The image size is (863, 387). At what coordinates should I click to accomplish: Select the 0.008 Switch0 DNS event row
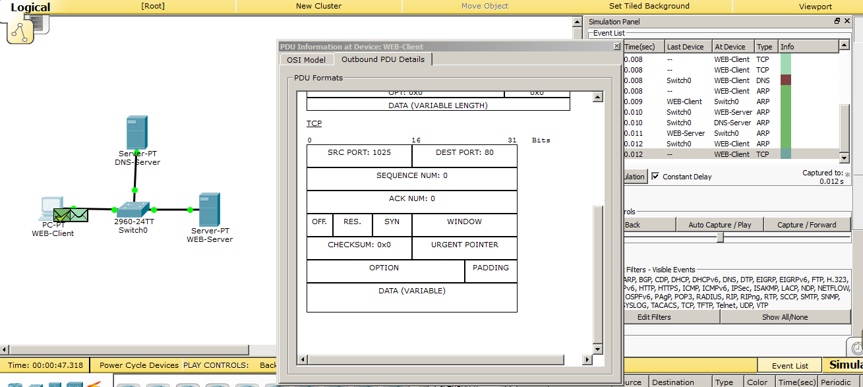[730, 80]
